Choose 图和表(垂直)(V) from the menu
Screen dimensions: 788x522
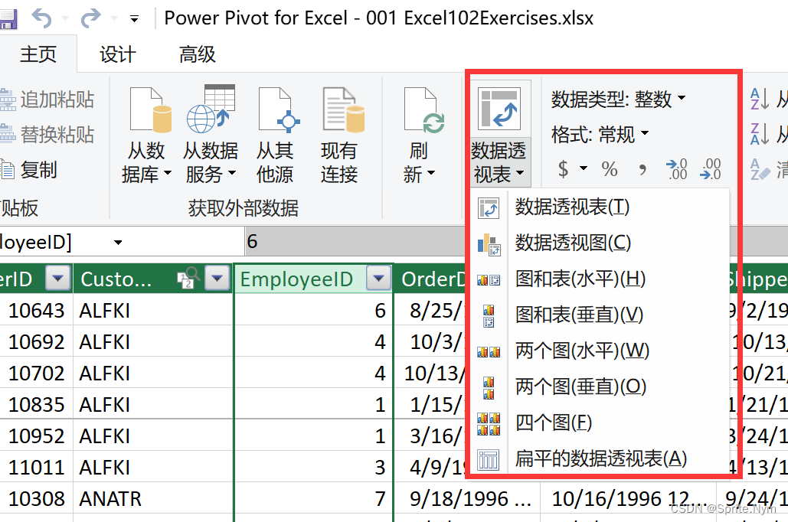599,315
